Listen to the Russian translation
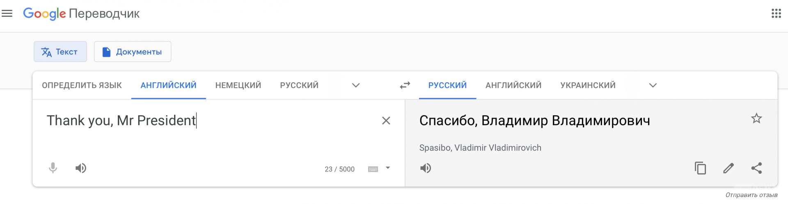This screenshot has height=204, width=788. point(426,168)
